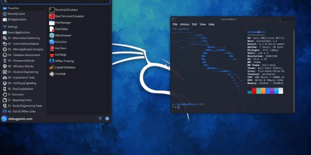Click the terminal prompt cursor line
Image resolution: width=311 pixels, height=155 pixels.
pos(176,107)
